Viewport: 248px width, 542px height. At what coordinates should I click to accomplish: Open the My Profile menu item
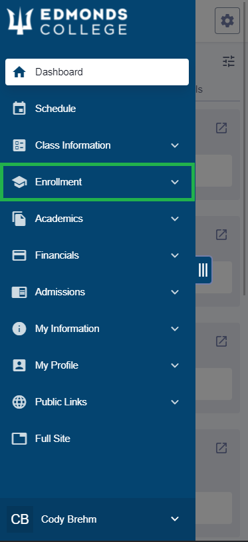pyautogui.click(x=97, y=365)
